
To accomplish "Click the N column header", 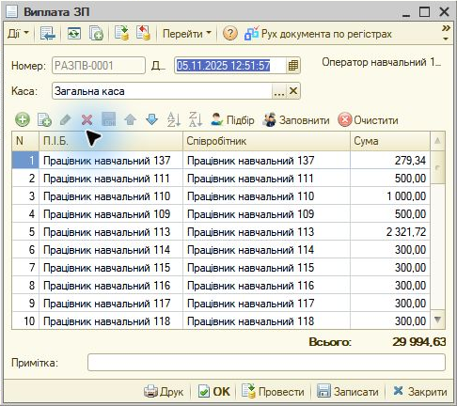I will point(25,141).
